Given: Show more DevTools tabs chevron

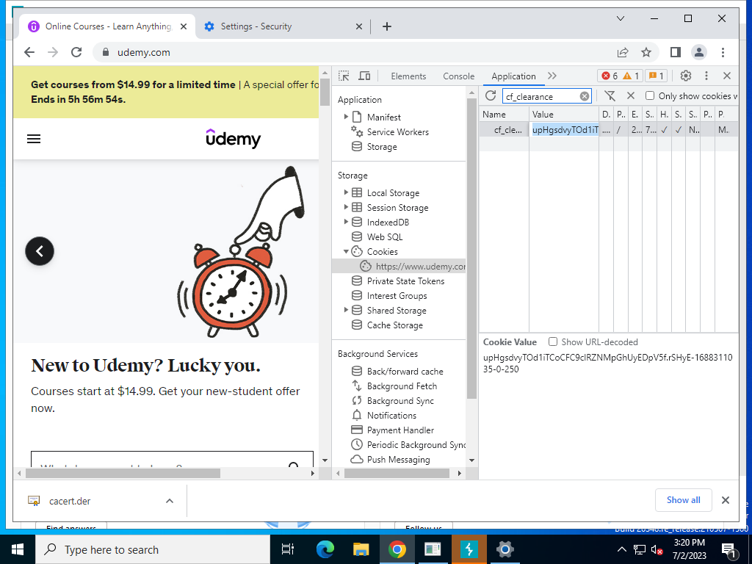Looking at the screenshot, I should pos(552,76).
